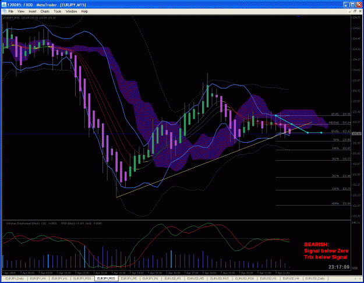364x283 pixels.
Task: Switch to the EURJPY,H4 chart tab
Action: tap(38, 278)
